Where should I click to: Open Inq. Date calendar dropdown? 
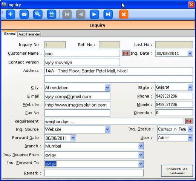[x=190, y=54]
